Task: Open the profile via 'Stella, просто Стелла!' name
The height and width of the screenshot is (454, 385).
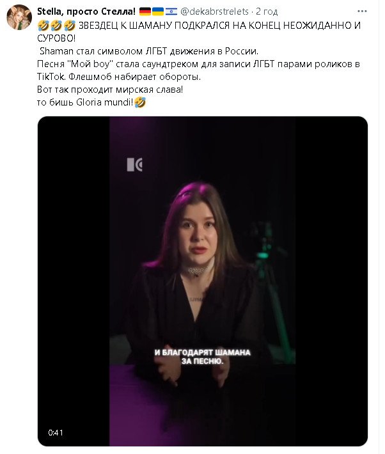Action: pos(86,12)
